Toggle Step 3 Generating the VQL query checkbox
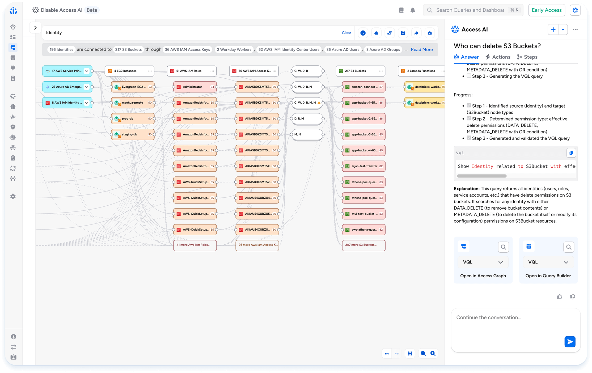The image size is (592, 373). click(469, 76)
